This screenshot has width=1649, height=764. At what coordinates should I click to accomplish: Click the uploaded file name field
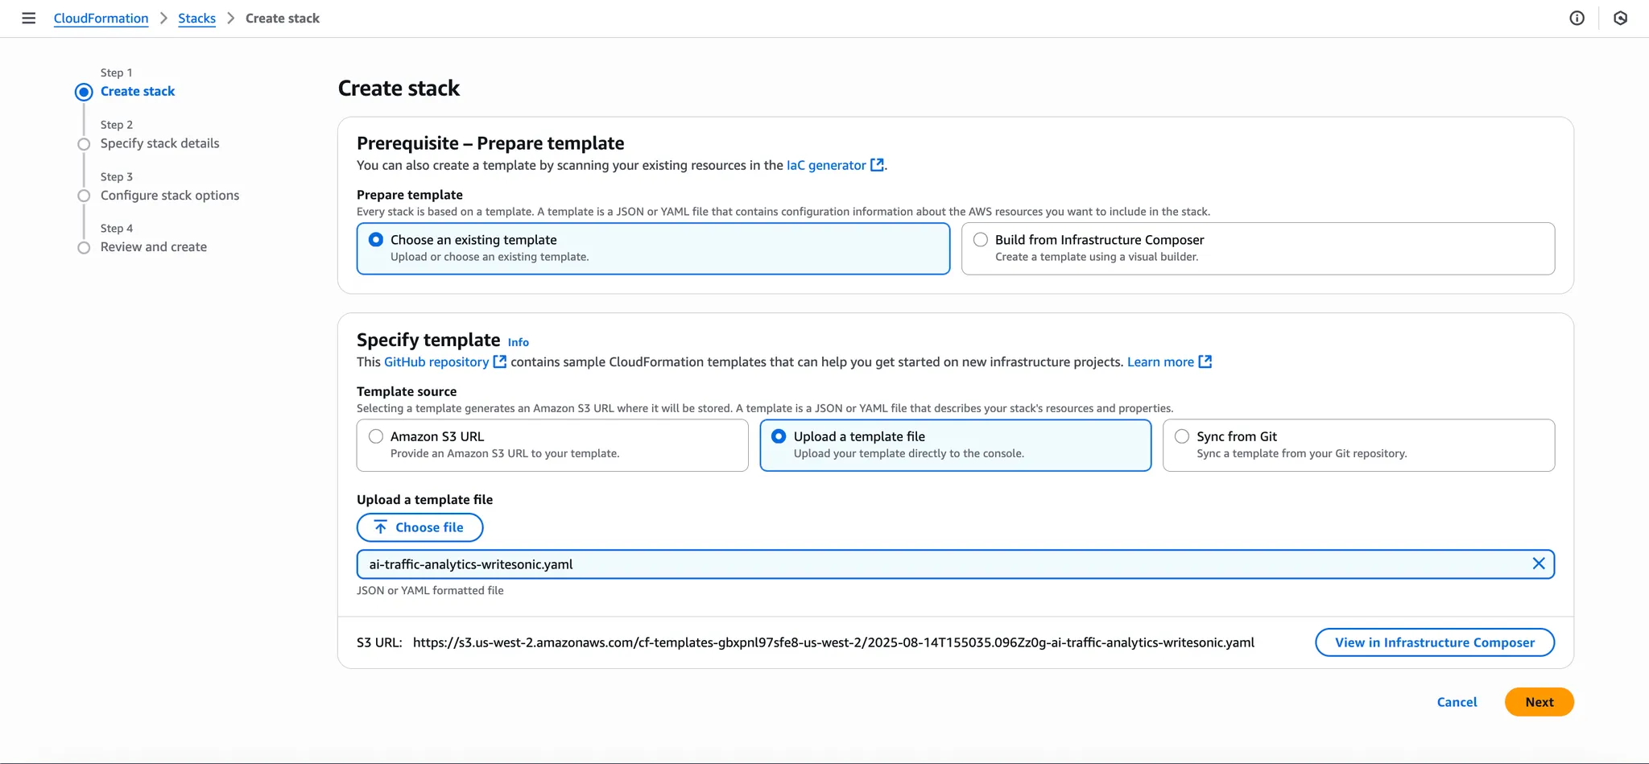955,564
